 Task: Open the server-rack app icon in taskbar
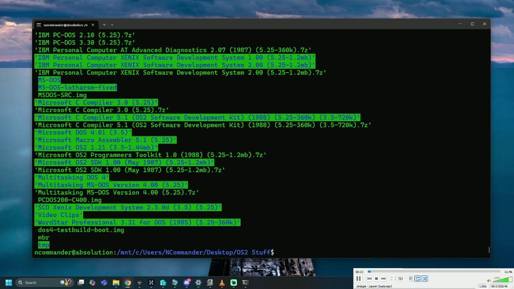(x=210, y=283)
